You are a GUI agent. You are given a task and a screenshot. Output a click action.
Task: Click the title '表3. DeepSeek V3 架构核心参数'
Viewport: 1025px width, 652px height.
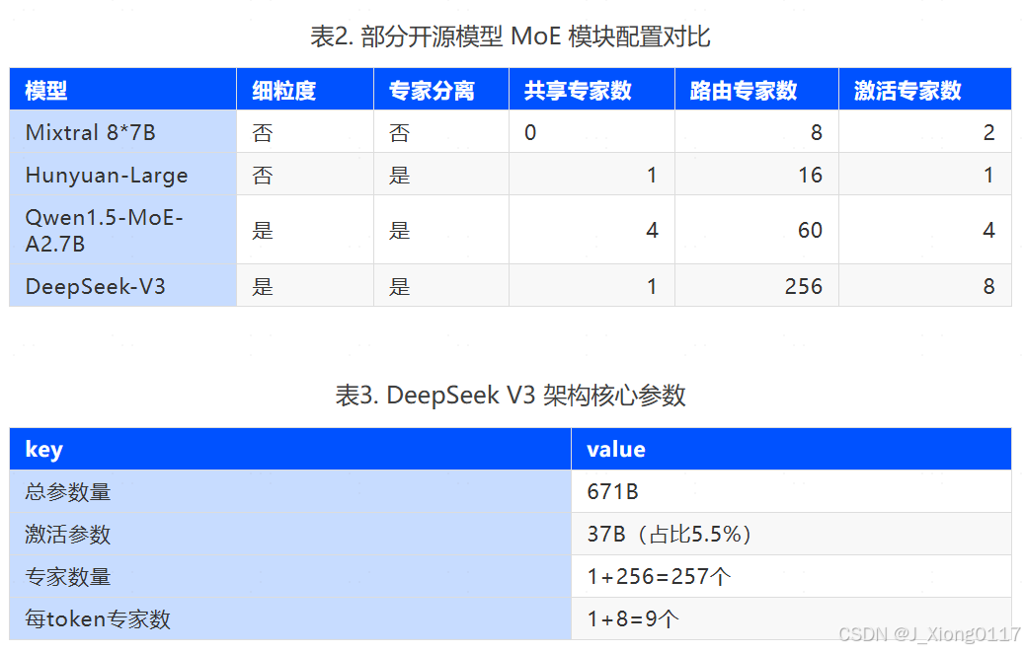[510, 395]
